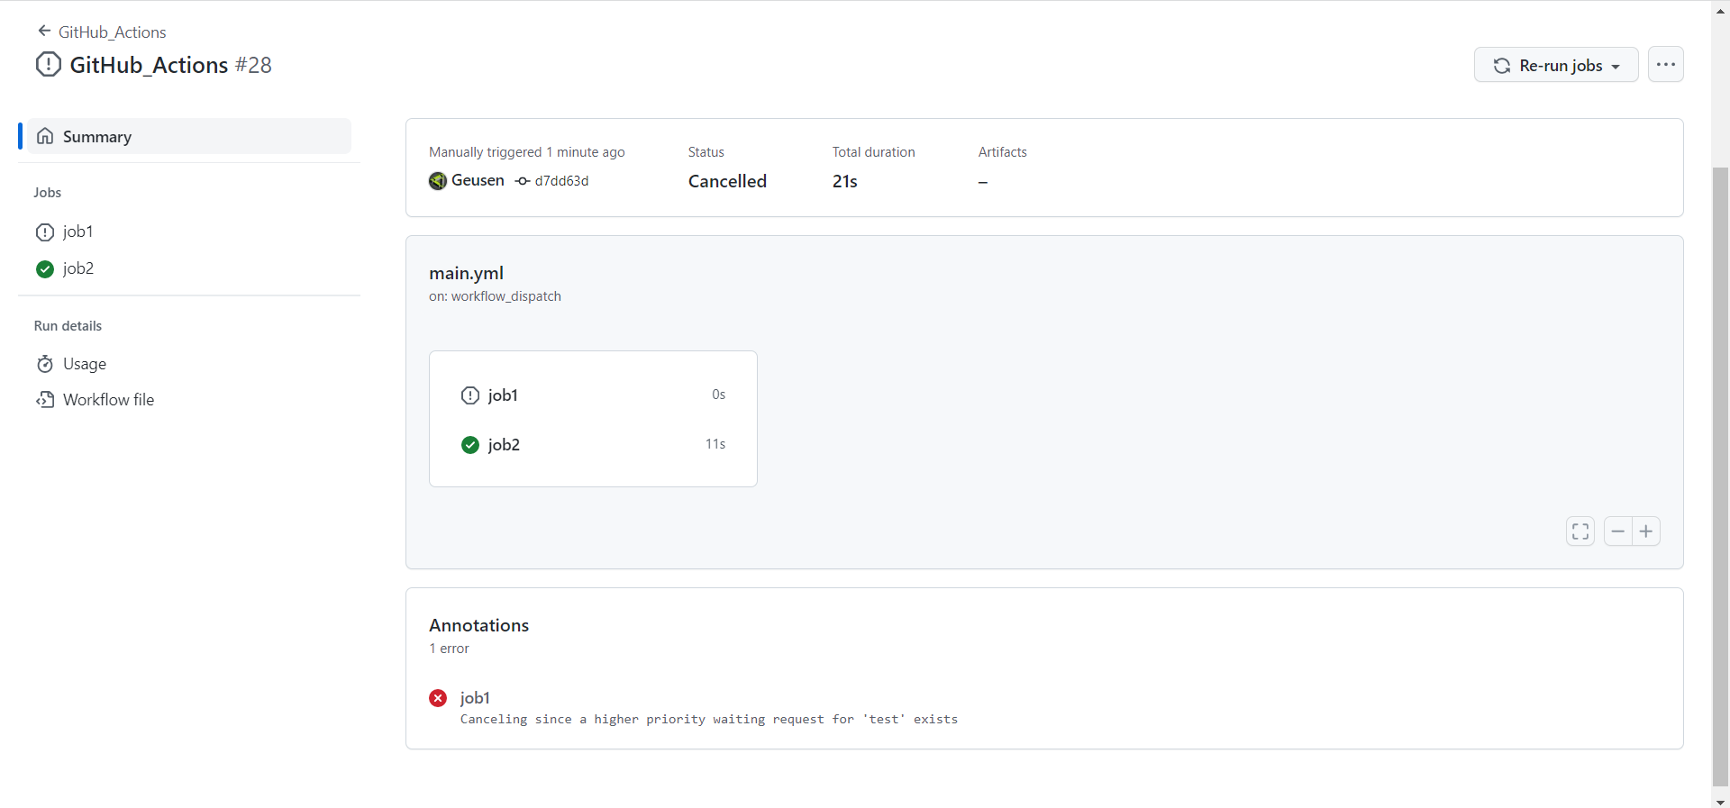This screenshot has width=1730, height=808.
Task: Open the three-dots more options menu
Action: (x=1666, y=65)
